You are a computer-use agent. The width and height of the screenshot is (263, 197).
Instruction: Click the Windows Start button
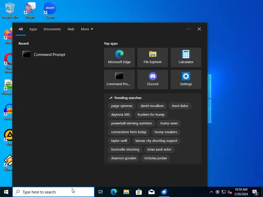pyautogui.click(x=6, y=192)
